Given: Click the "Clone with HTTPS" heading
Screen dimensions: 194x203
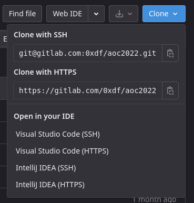Looking at the screenshot, I should click(45, 72).
